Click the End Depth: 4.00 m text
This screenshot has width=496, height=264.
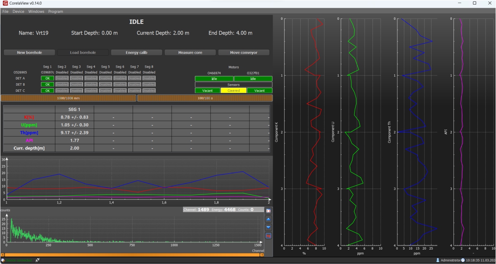click(230, 33)
